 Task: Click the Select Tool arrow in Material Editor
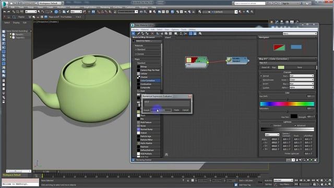134,33
